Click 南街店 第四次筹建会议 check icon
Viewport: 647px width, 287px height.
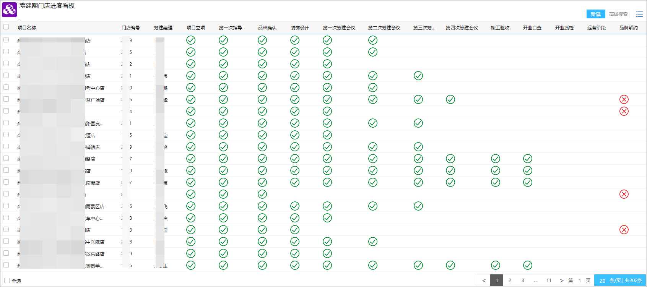[450, 182]
